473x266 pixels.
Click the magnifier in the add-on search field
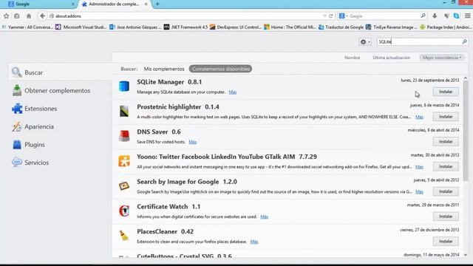pos(464,41)
